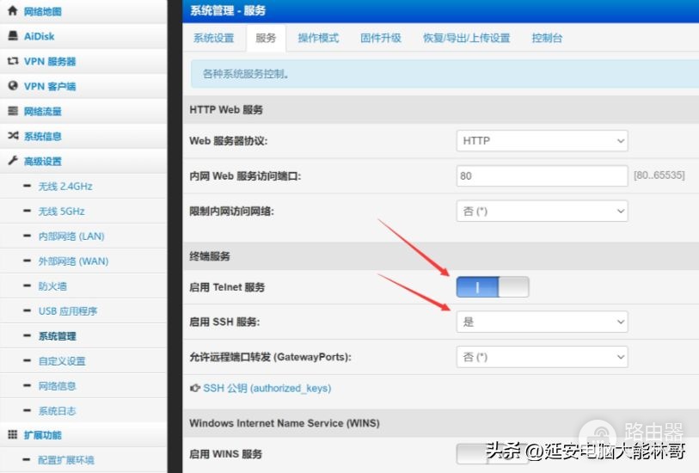This screenshot has width=699, height=473.
Task: Click the 网络流量 bars icon
Action: coord(13,111)
